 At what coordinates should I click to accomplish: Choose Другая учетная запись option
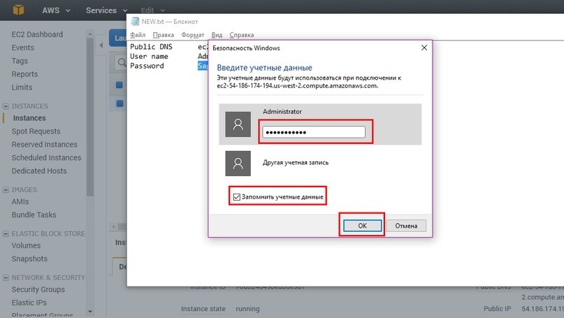pyautogui.click(x=296, y=163)
